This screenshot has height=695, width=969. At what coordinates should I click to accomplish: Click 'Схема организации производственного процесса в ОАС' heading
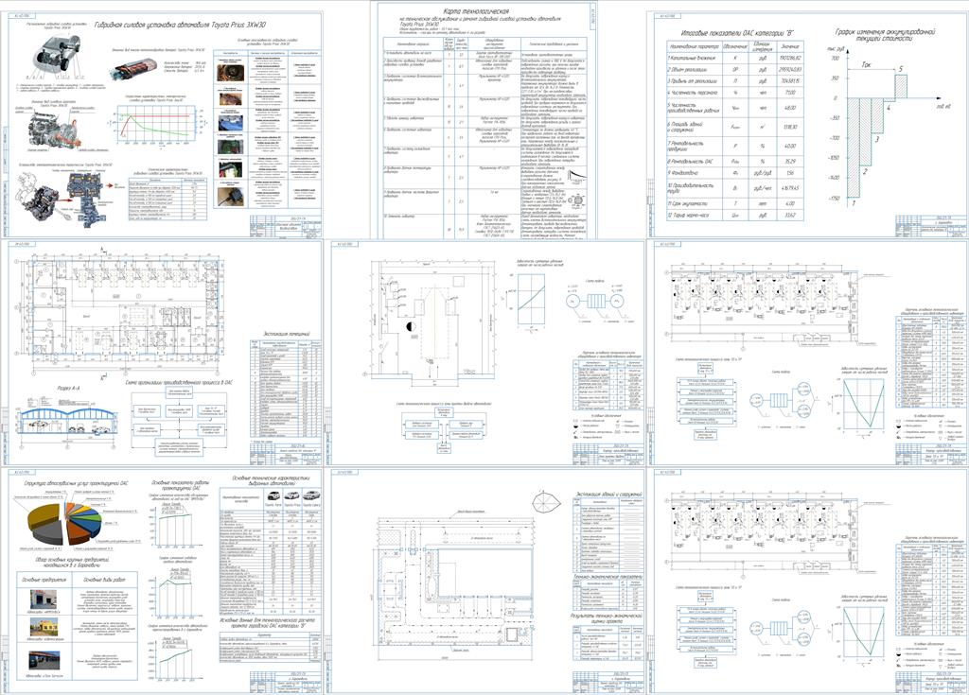pyautogui.click(x=177, y=380)
